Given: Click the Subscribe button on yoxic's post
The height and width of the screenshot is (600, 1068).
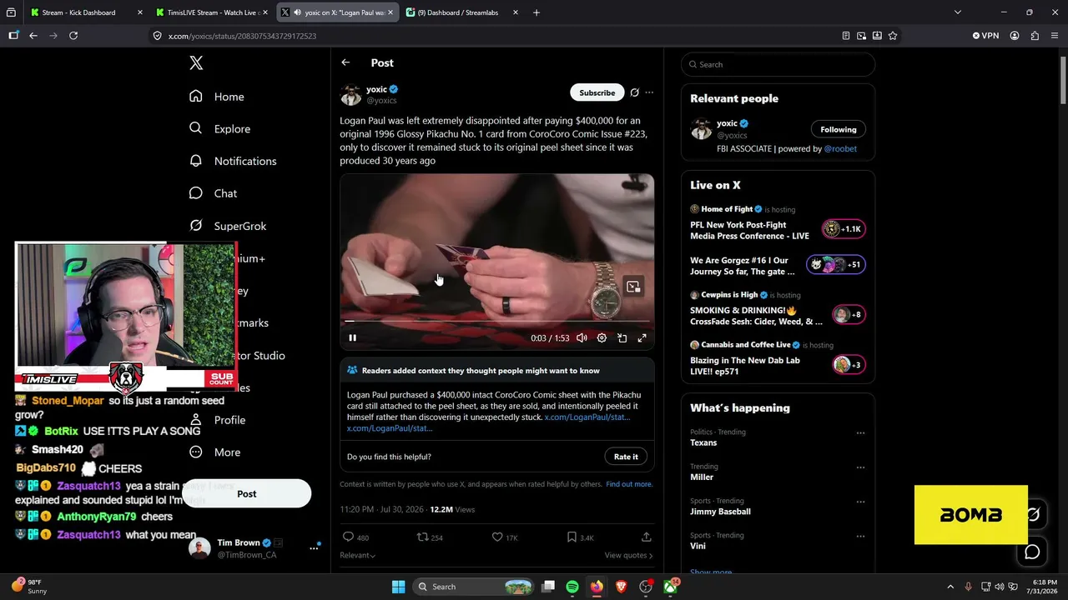Looking at the screenshot, I should [x=597, y=92].
